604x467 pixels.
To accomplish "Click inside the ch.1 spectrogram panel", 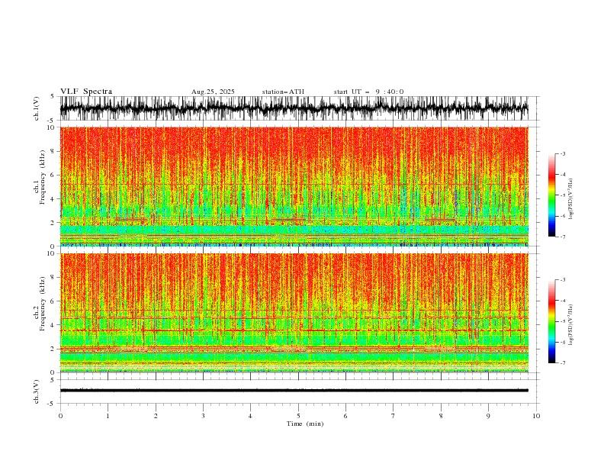I will click(x=294, y=186).
